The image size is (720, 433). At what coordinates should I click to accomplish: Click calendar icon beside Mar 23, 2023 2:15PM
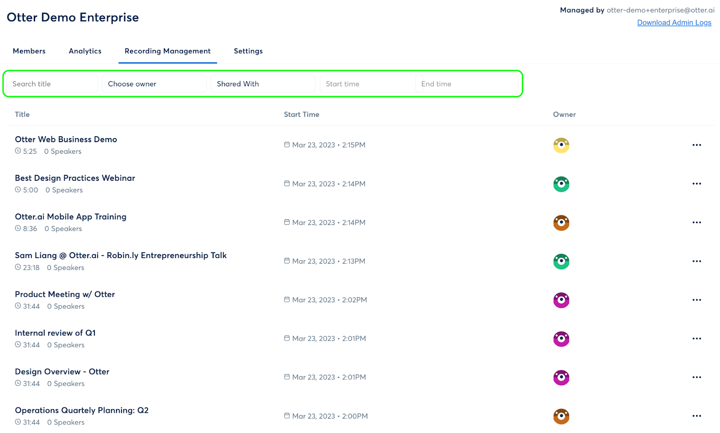tap(287, 144)
